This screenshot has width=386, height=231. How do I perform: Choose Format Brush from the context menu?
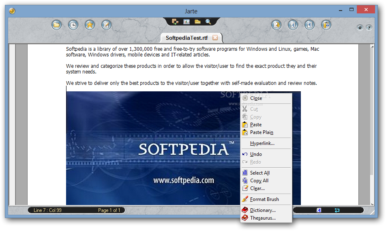266,199
